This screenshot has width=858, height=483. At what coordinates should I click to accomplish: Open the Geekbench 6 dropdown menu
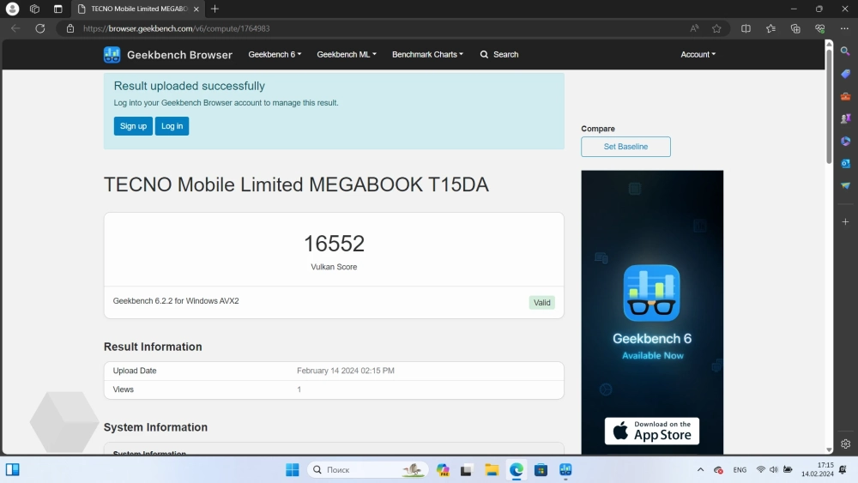click(x=275, y=54)
